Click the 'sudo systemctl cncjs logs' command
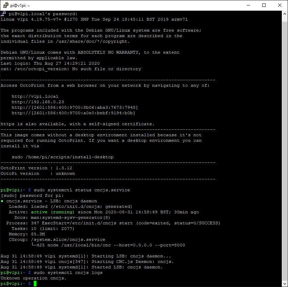 68,273
